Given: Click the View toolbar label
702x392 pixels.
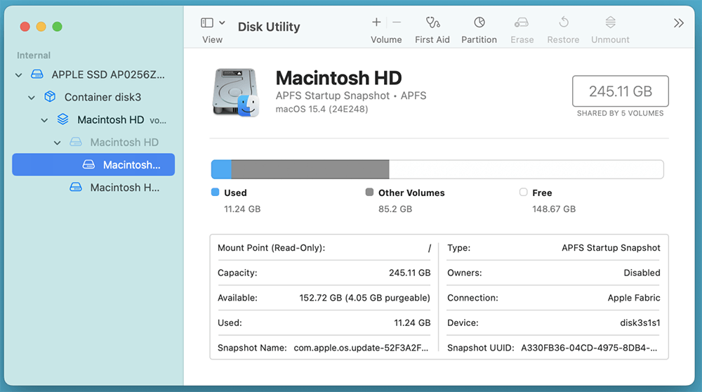Looking at the screenshot, I should (x=212, y=40).
